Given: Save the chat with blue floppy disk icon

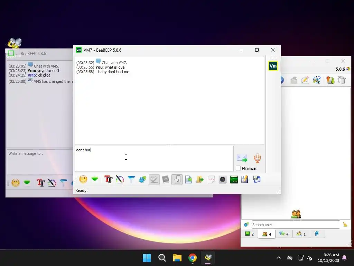Looking at the screenshot, I should [x=257, y=179].
